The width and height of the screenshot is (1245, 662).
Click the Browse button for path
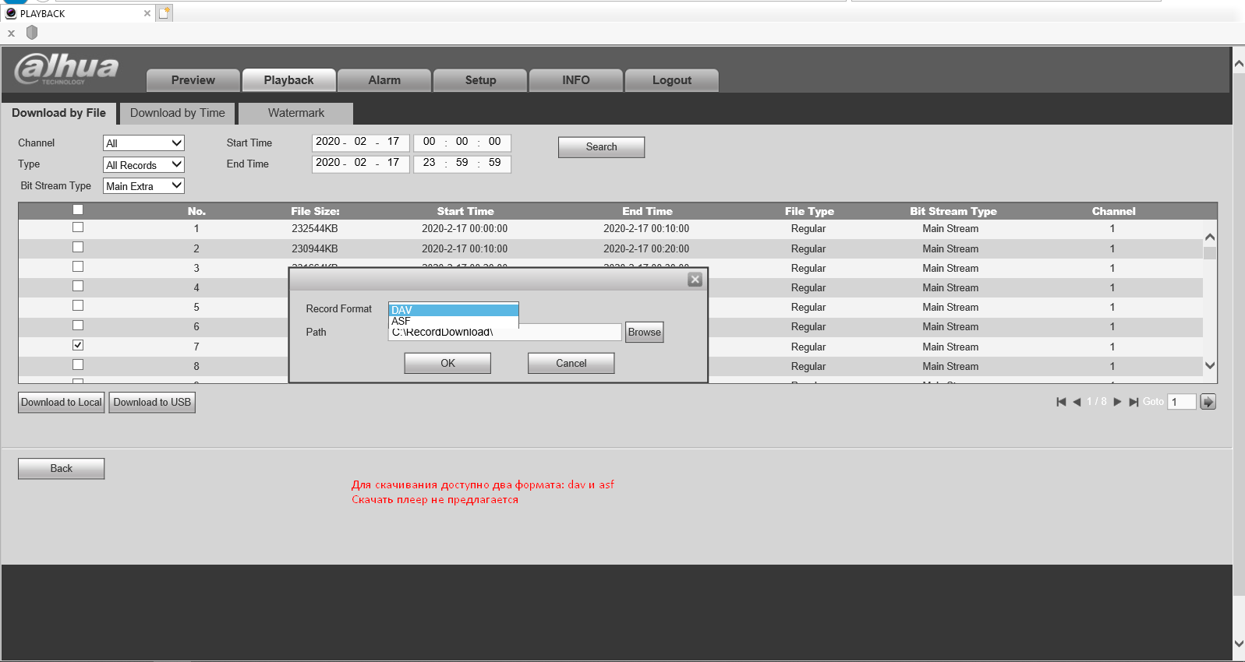point(644,333)
